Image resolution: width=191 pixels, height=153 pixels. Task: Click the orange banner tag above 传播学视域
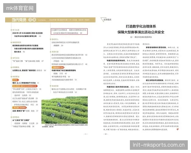click(x=58, y=67)
